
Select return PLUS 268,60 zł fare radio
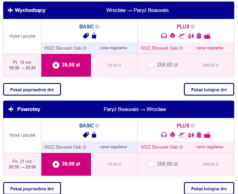click(151, 164)
